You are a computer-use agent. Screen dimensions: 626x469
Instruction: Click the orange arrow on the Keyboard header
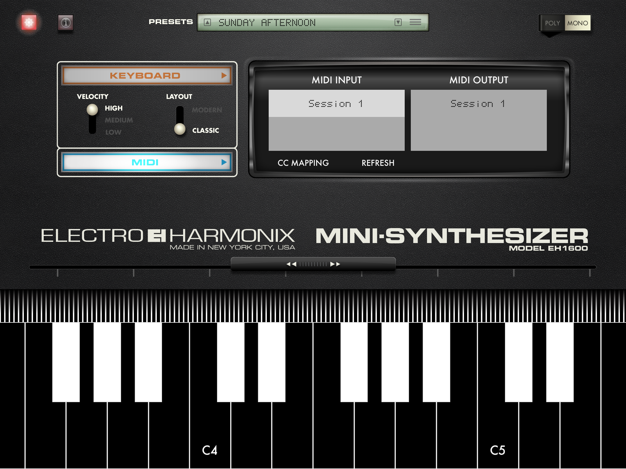coord(224,75)
